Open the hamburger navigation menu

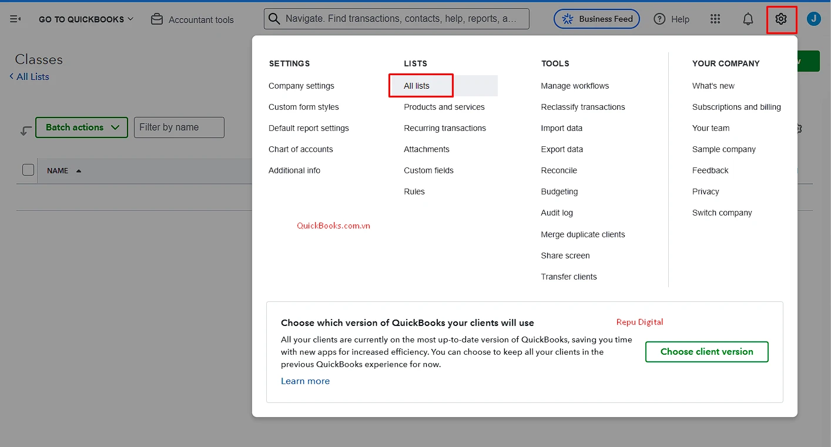pyautogui.click(x=15, y=18)
